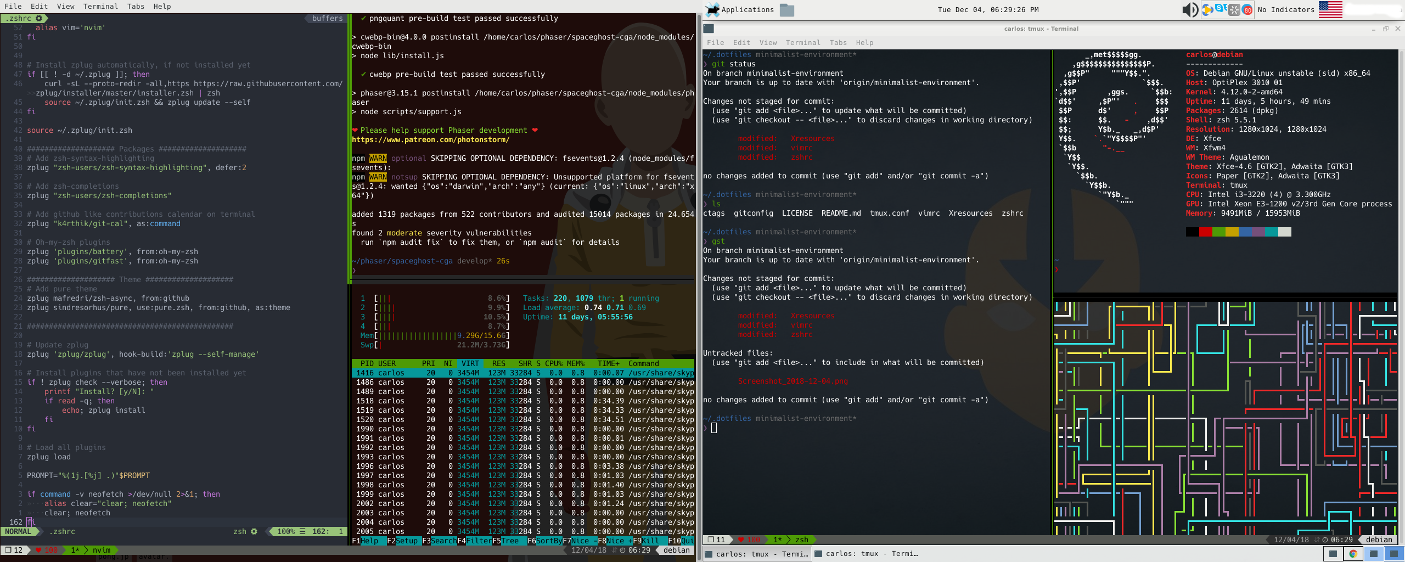The image size is (1405, 562).
Task: Open the Xfce Applications menu mouse icon
Action: (712, 9)
